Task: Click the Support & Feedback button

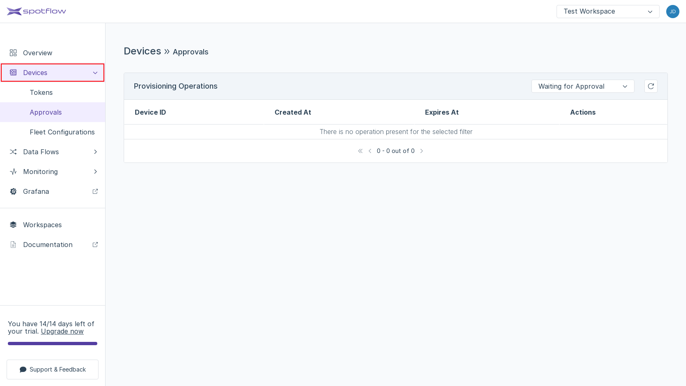Action: (52, 370)
